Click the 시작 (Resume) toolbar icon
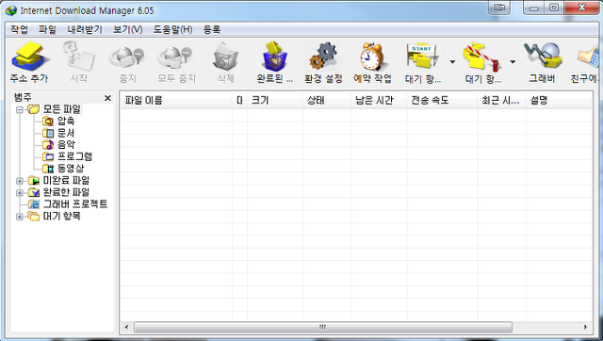 pos(79,57)
